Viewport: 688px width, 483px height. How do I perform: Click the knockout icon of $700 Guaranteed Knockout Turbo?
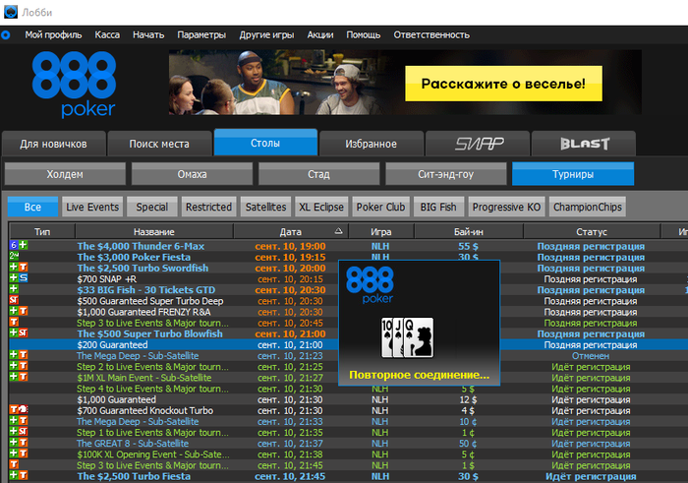click(24, 409)
